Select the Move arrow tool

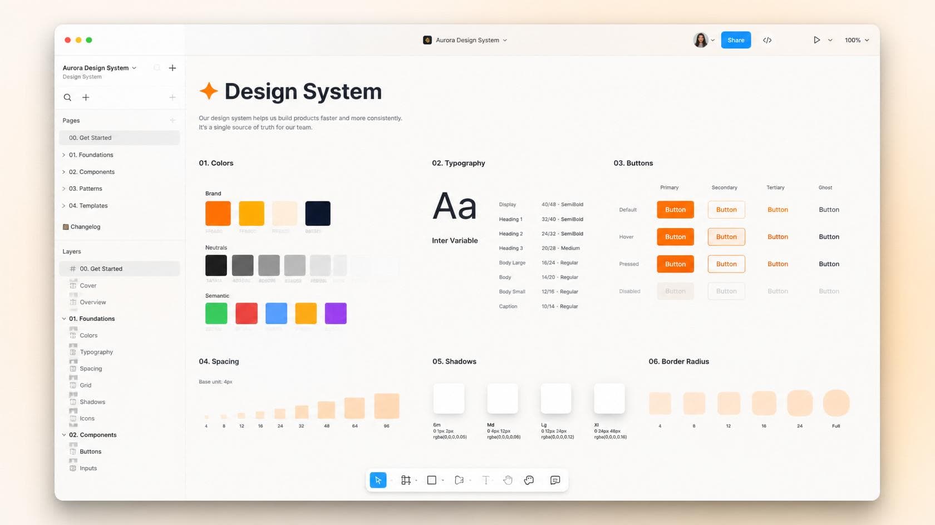pos(378,480)
